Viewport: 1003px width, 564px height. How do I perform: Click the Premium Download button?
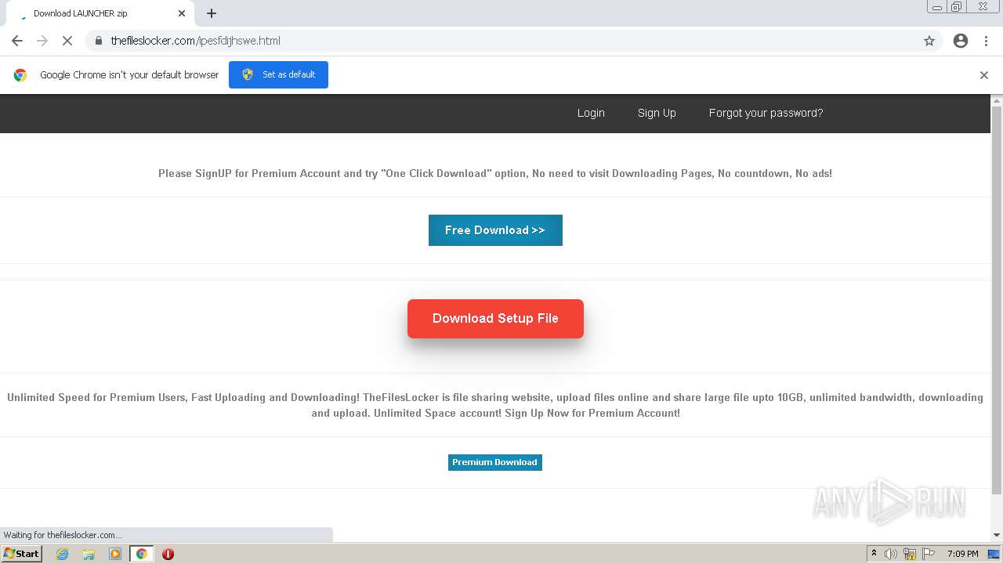(x=494, y=462)
